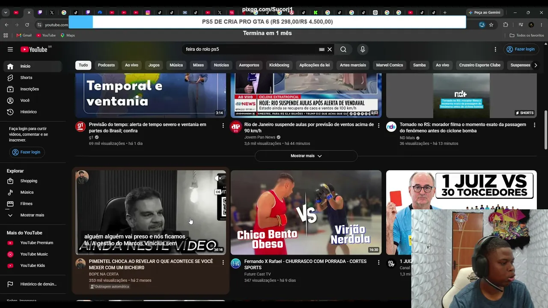
Task: Open options for the Previsão do tempo video
Action: coord(223,125)
